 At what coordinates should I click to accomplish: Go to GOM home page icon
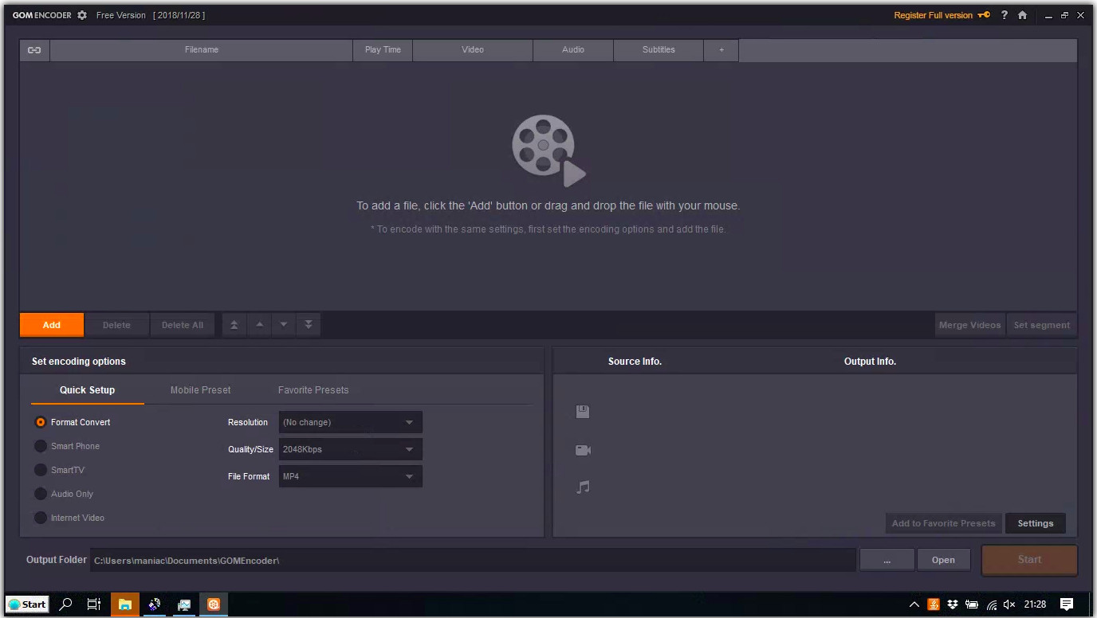tap(1022, 15)
